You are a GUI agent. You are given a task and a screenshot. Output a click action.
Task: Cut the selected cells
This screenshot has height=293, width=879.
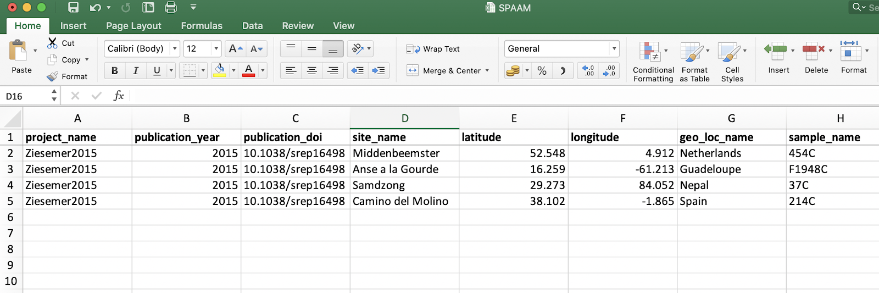coord(61,43)
